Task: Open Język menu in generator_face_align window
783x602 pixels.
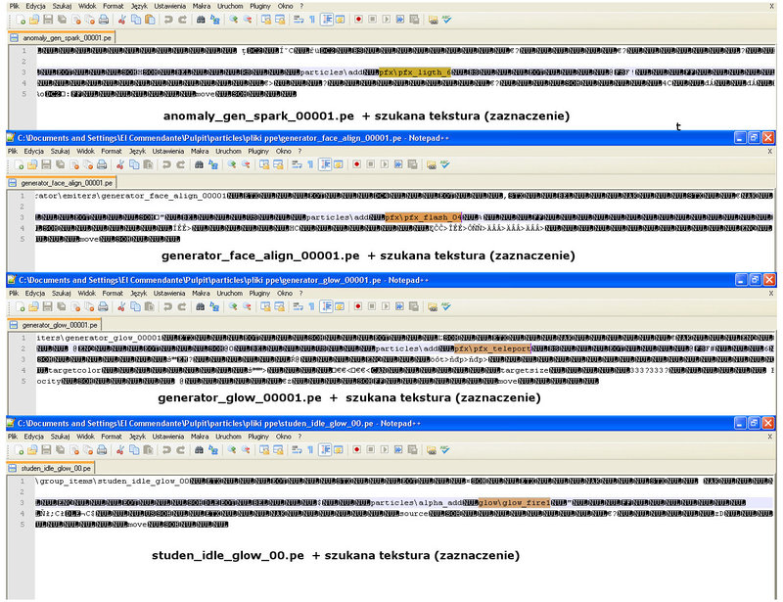Action: pos(139,153)
